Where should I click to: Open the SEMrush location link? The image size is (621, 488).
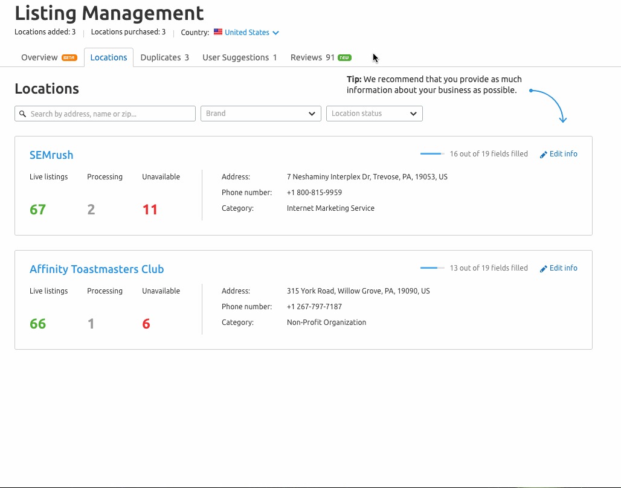(51, 155)
